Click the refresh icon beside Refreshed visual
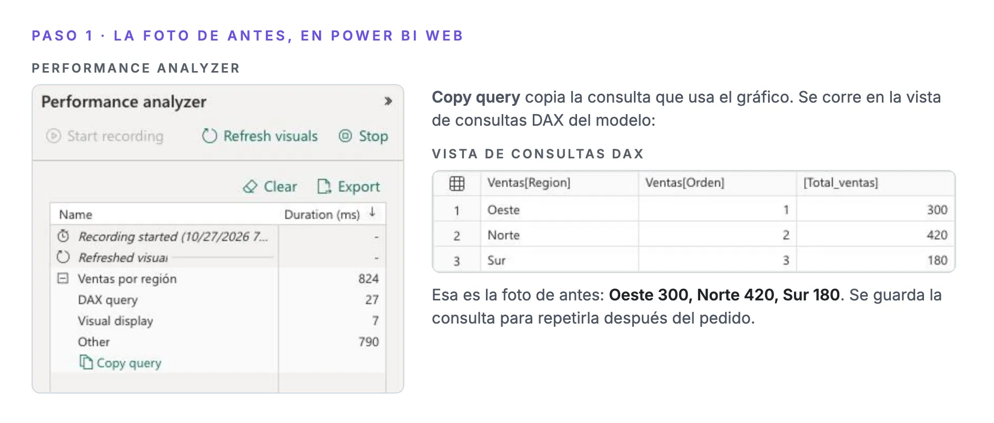994x423 pixels. pos(63,257)
